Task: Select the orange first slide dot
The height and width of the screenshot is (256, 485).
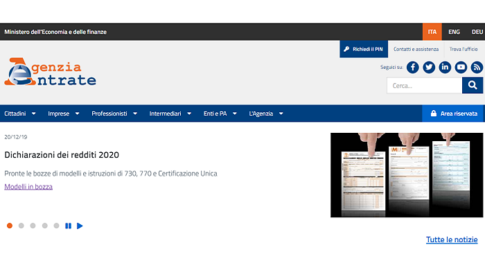Action: coord(10,226)
